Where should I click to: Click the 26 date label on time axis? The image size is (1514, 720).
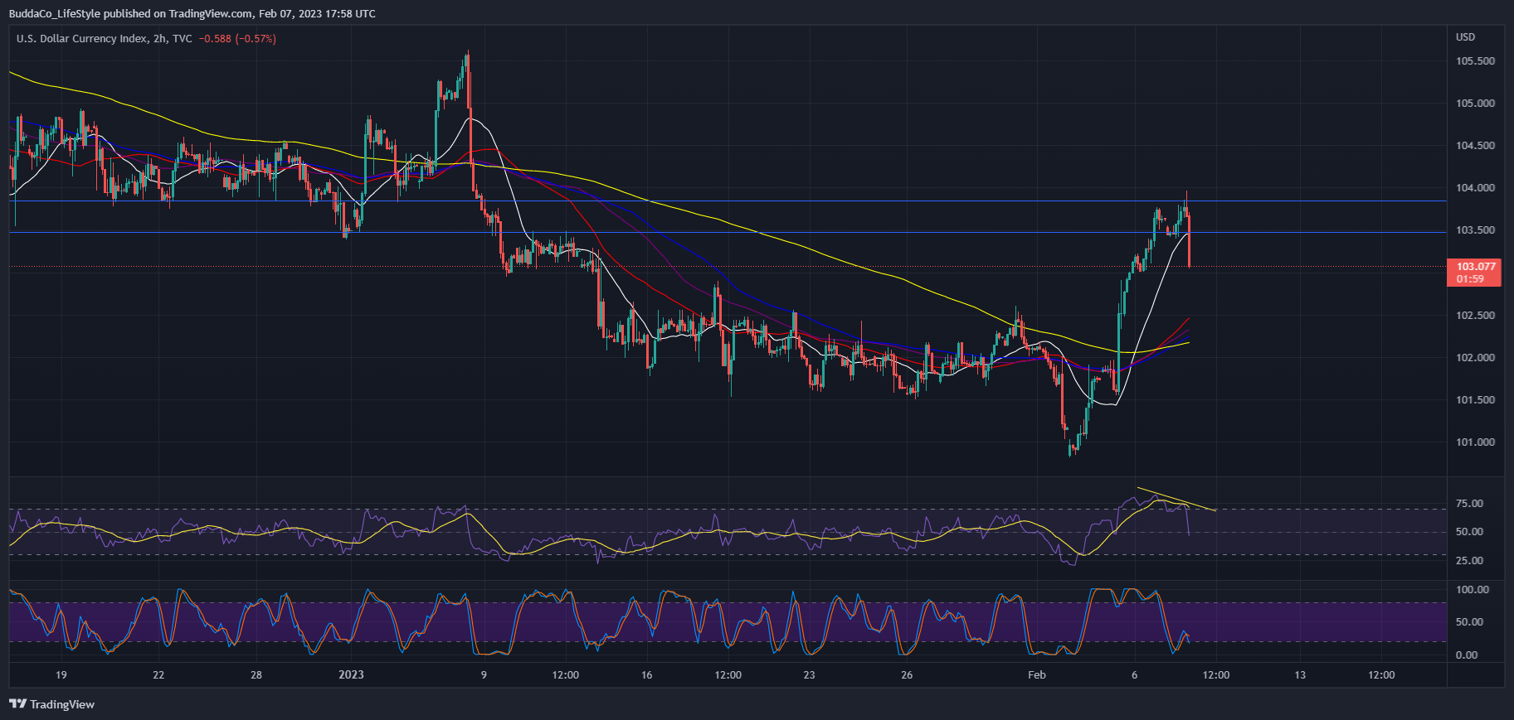(907, 674)
